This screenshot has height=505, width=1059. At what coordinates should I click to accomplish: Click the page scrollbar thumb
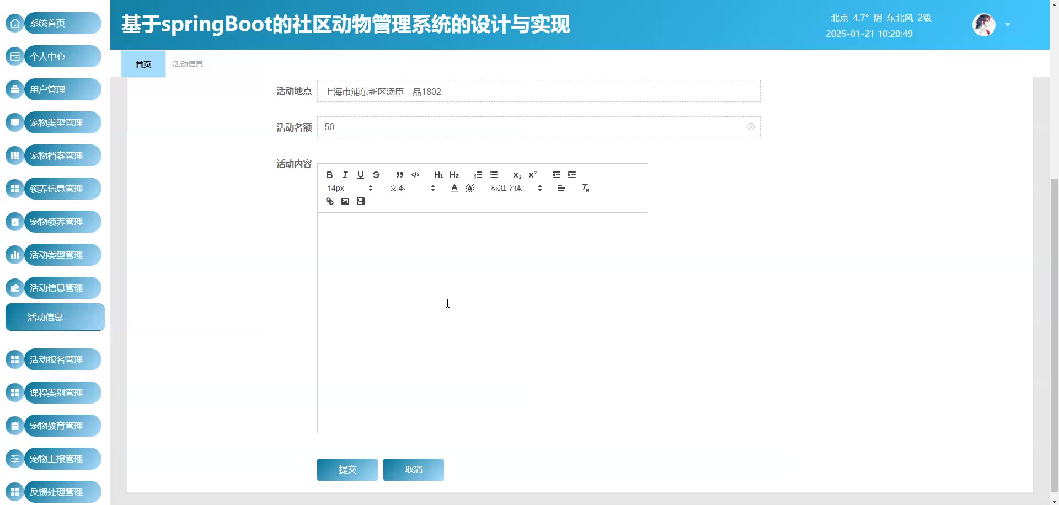(x=1054, y=335)
